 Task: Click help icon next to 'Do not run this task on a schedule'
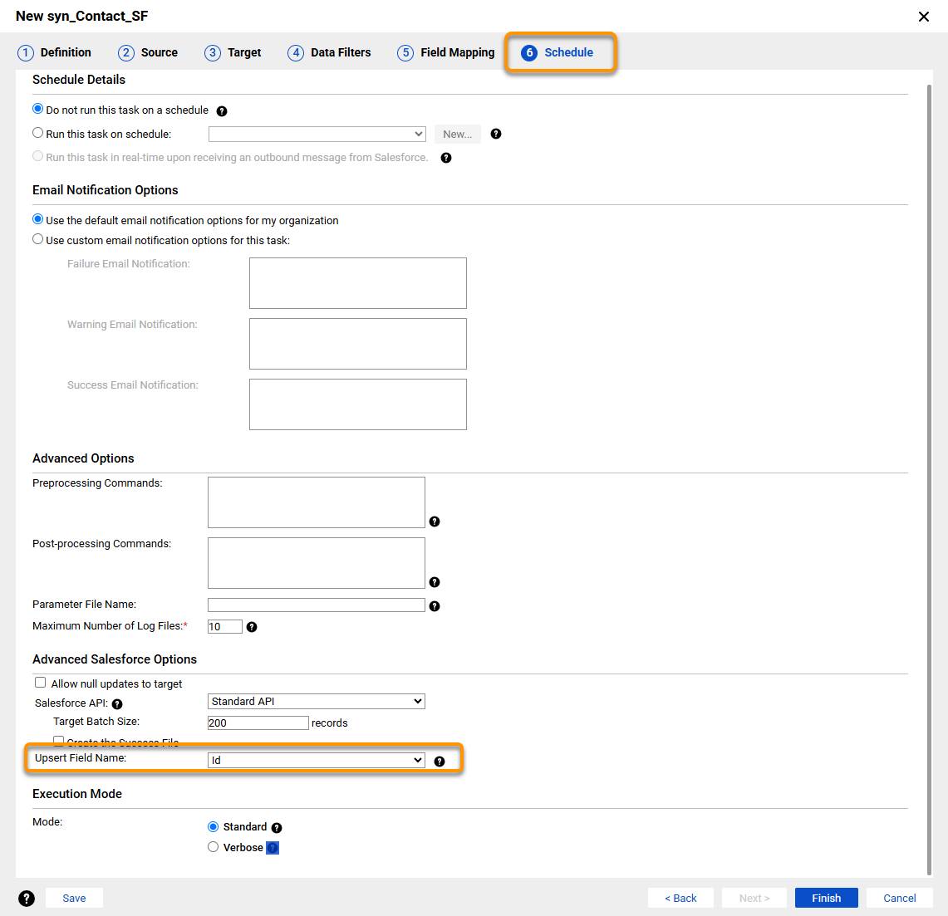click(x=222, y=111)
